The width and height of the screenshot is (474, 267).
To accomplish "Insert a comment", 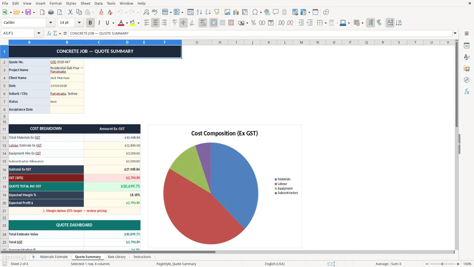I will (x=276, y=12).
